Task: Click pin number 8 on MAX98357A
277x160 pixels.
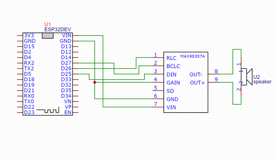Action: (x=216, y=71)
